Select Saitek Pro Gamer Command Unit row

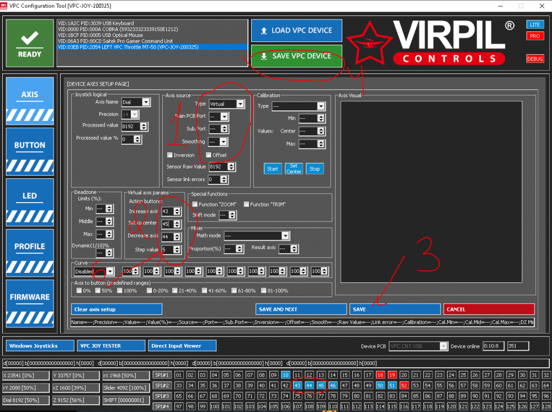[x=152, y=41]
